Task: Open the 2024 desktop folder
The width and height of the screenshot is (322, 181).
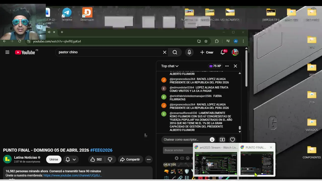Action: pyautogui.click(x=312, y=42)
